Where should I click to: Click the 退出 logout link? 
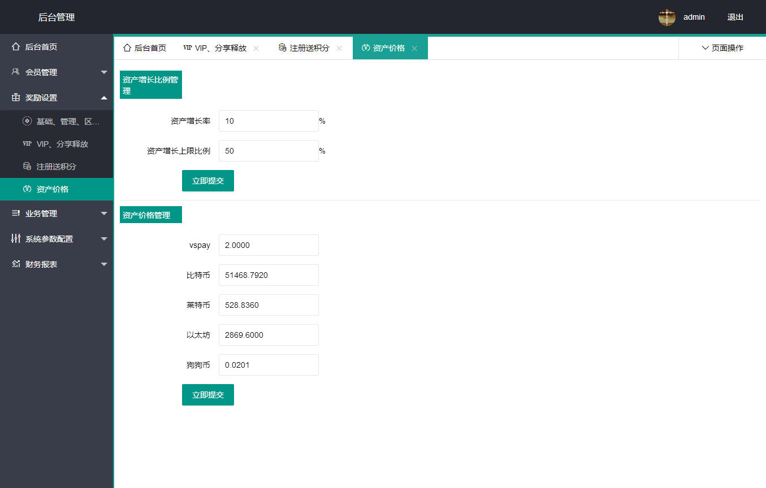pyautogui.click(x=735, y=17)
